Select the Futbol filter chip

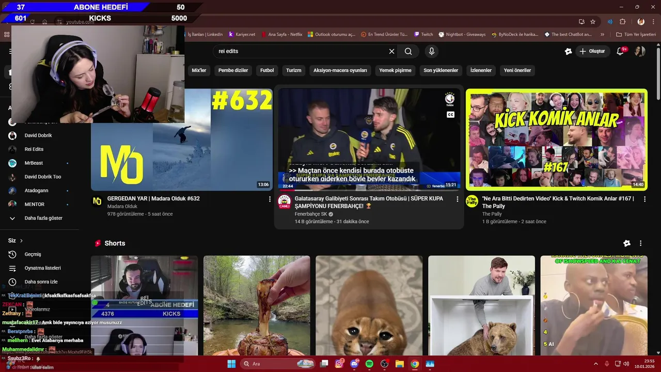pyautogui.click(x=267, y=70)
